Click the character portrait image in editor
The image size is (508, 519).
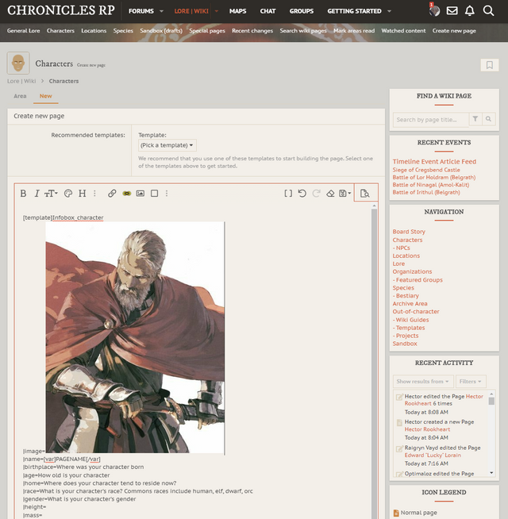click(135, 337)
